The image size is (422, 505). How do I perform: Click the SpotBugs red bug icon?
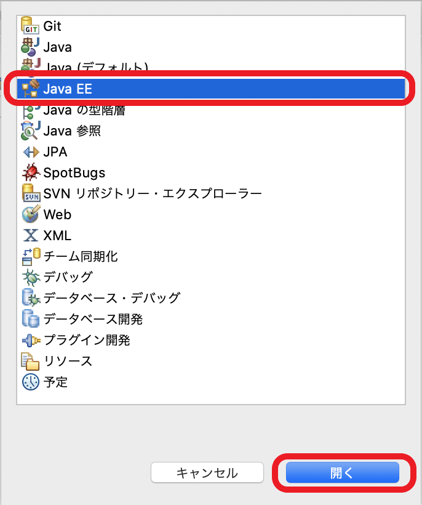tap(31, 172)
